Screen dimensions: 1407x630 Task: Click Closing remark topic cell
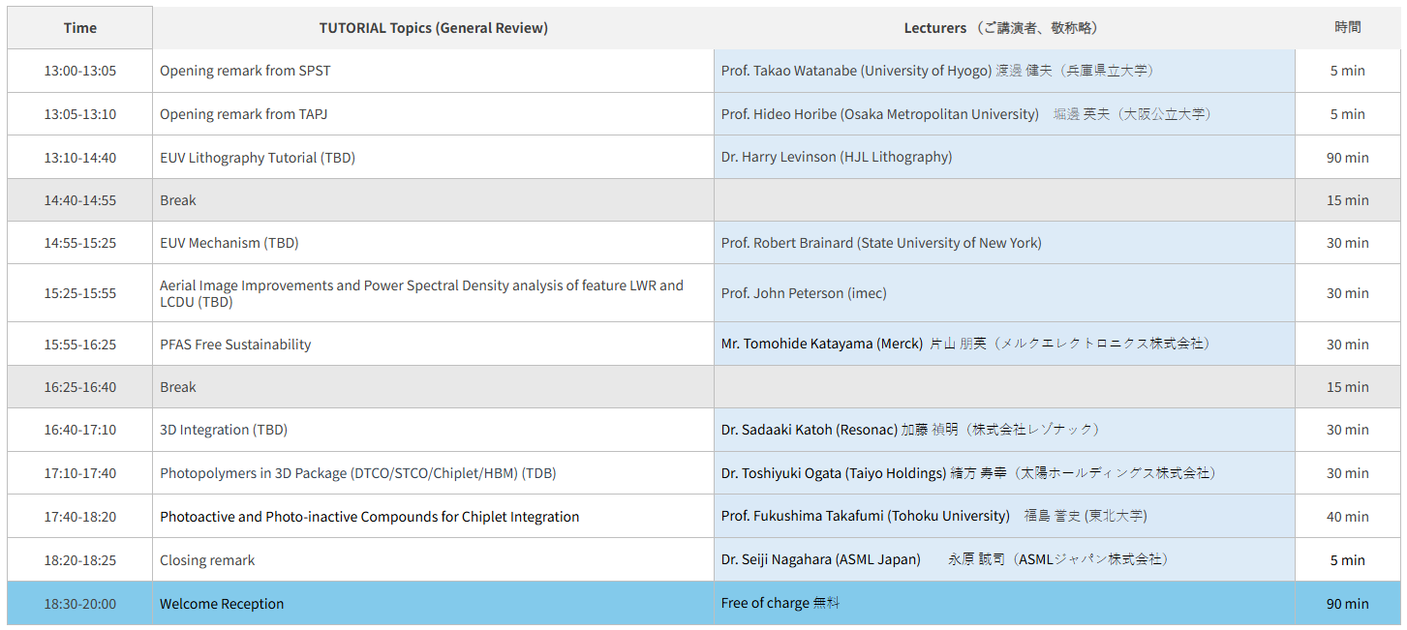(207, 560)
